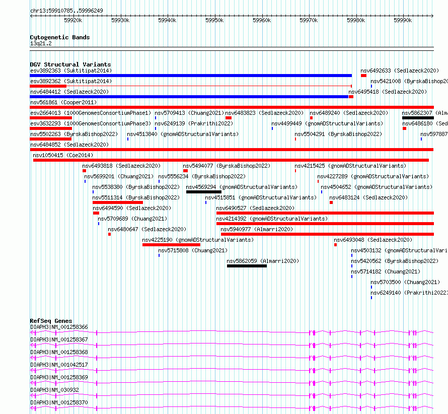Click the black bar under nsv5862307
448x414 pixels.
click(x=418, y=118)
